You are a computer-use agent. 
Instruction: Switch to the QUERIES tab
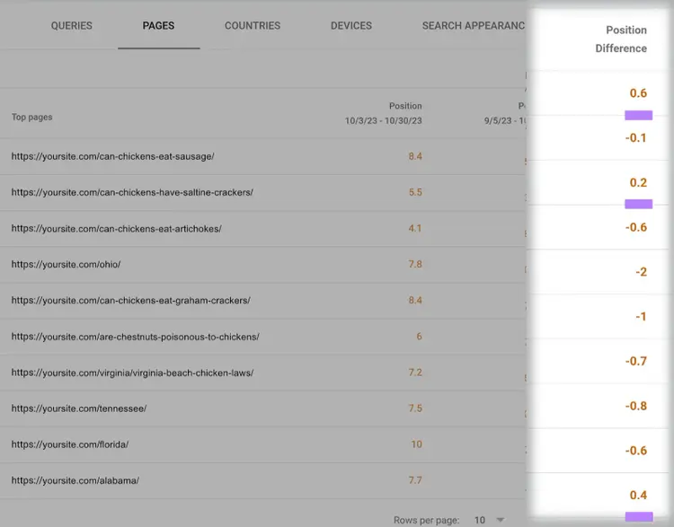point(71,26)
